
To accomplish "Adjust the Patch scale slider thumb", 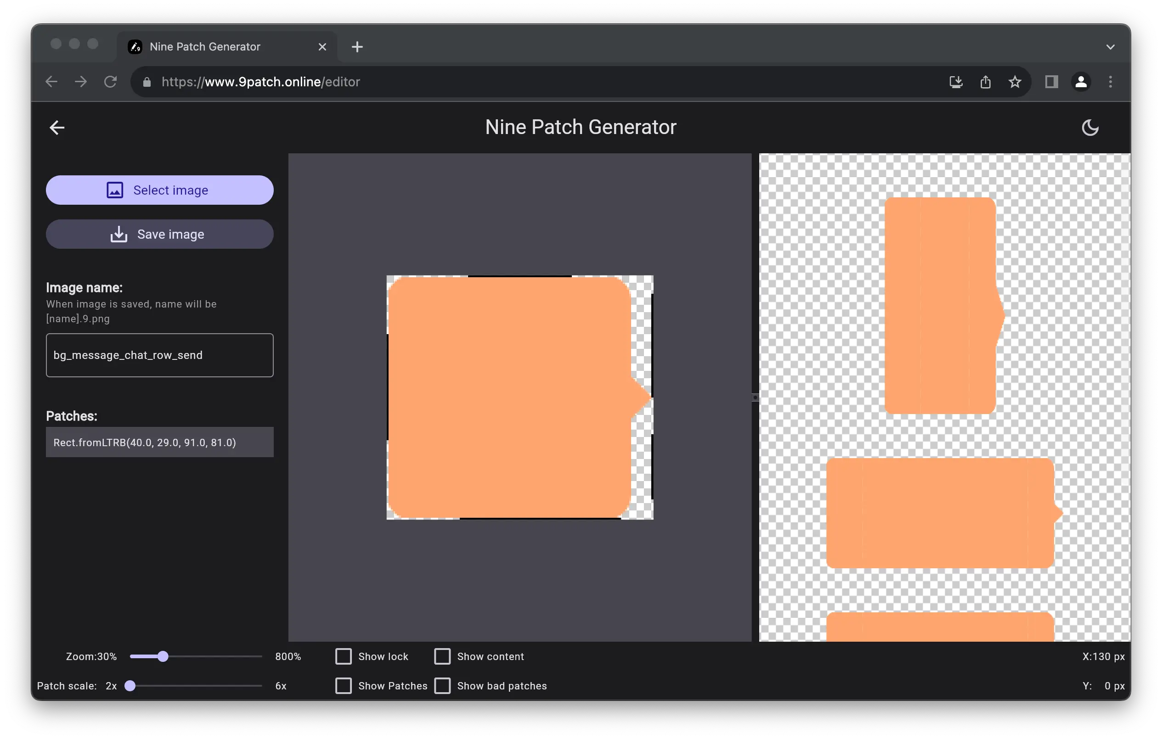I will [x=130, y=686].
